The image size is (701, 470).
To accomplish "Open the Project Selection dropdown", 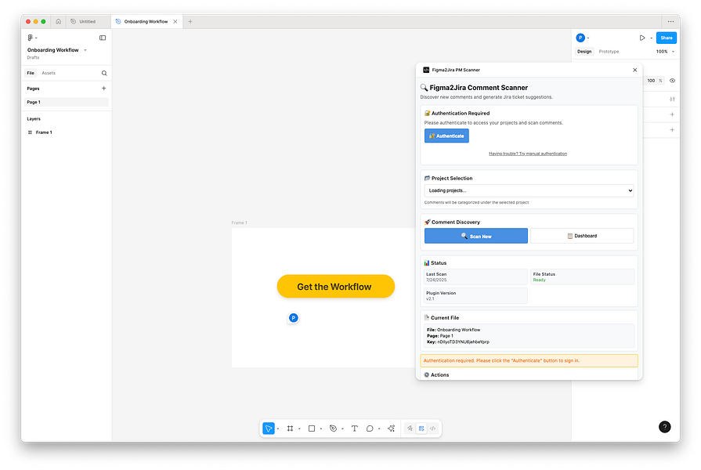I will pyautogui.click(x=529, y=190).
